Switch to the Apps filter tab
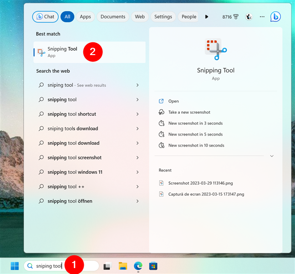This screenshot has height=274, width=295. [x=85, y=17]
